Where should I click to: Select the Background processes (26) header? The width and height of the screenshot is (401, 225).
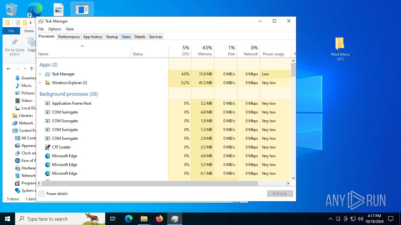(69, 94)
